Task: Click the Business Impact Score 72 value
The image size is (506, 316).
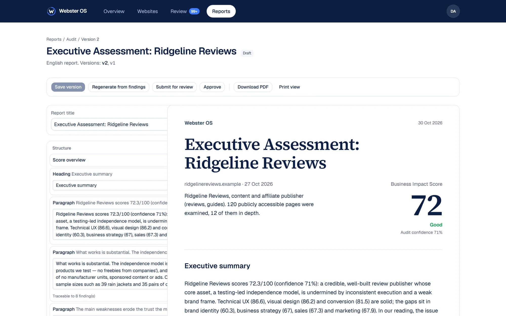Action: (427, 205)
